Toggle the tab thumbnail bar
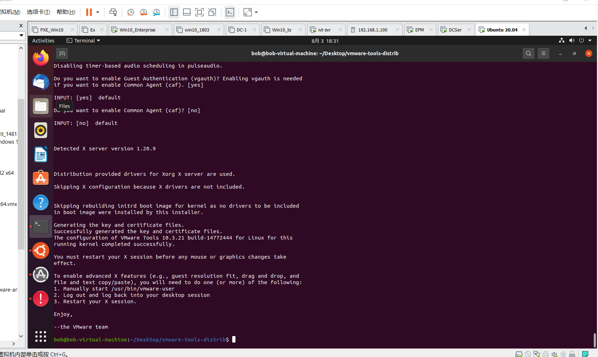This screenshot has height=357, width=598. coord(187,12)
